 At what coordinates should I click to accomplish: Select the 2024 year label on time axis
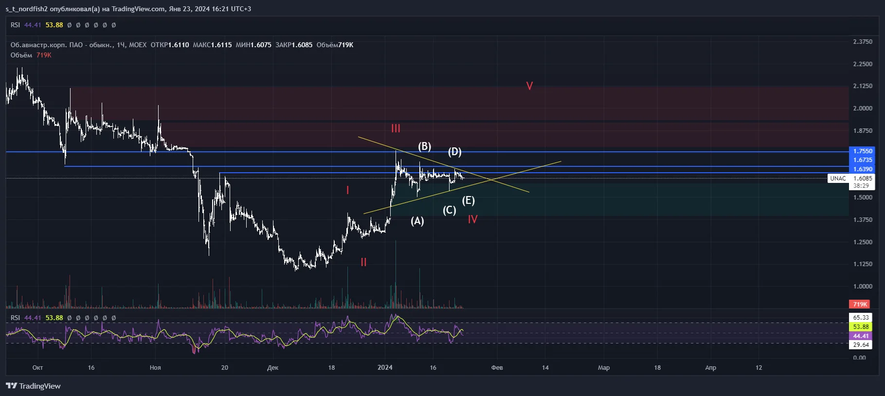pyautogui.click(x=385, y=368)
